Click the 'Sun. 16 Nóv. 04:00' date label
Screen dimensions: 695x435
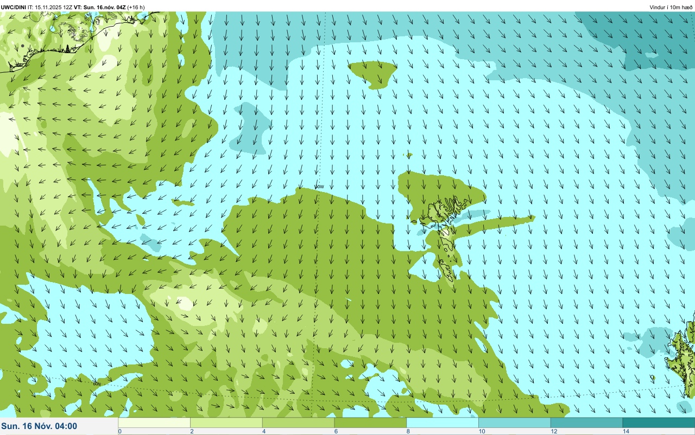pos(39,426)
